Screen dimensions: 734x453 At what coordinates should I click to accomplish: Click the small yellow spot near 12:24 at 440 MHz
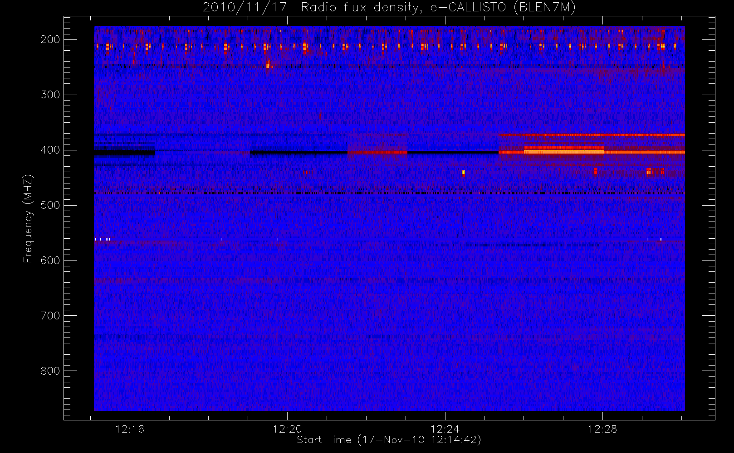pos(463,172)
